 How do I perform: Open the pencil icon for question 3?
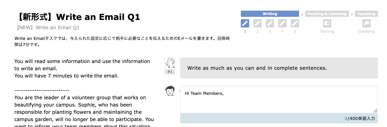click(270, 23)
